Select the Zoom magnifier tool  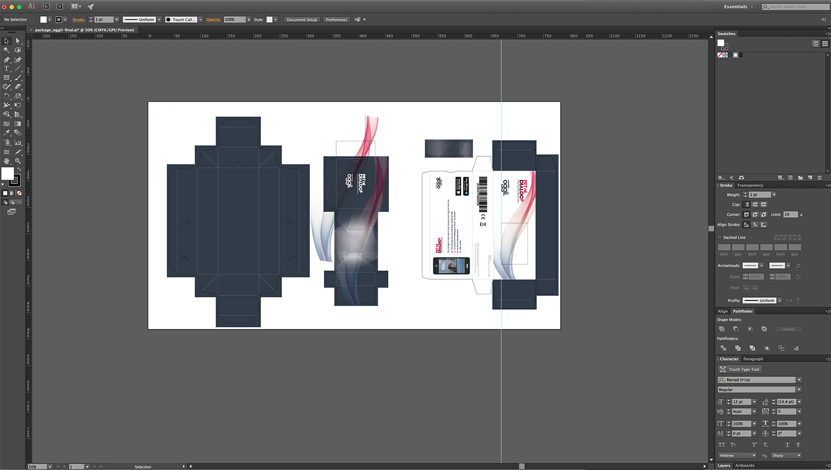[18, 161]
